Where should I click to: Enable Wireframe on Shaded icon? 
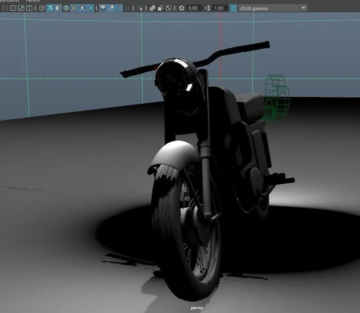point(66,8)
